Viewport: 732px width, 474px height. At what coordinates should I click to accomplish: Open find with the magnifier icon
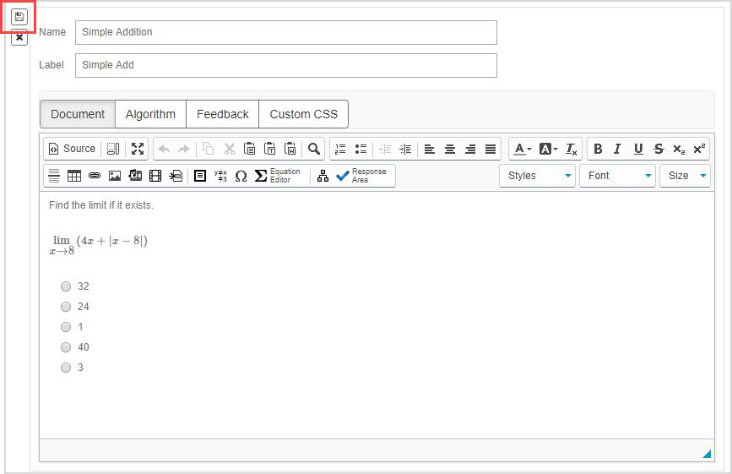(314, 149)
